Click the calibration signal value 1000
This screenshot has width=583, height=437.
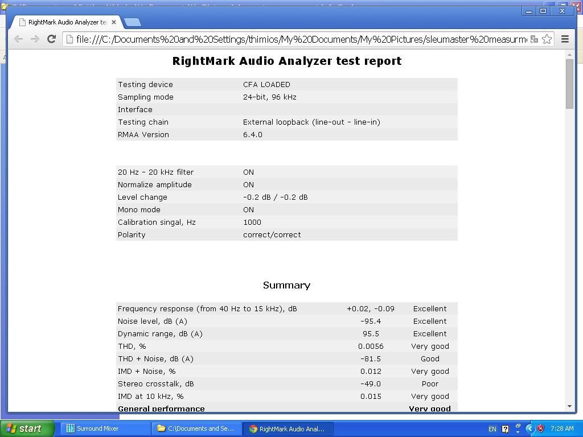tap(252, 222)
